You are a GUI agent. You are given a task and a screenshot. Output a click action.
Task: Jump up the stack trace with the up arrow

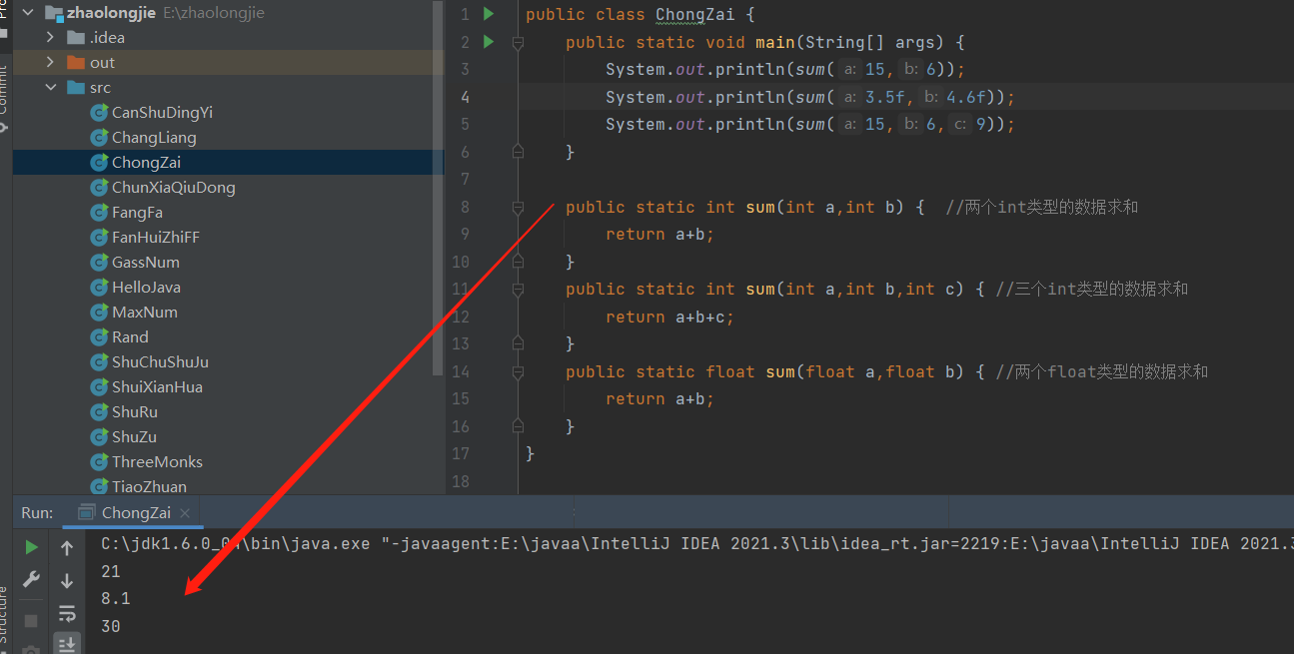(67, 547)
